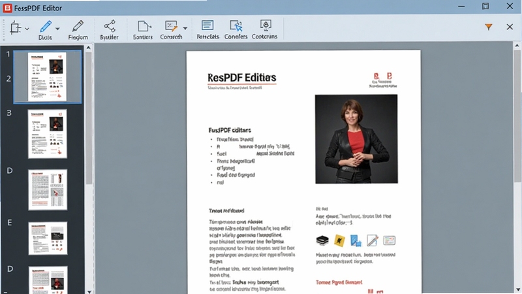Image resolution: width=522 pixels, height=294 pixels.
Task: Click the Conasrch edit image tool
Action: coord(171,26)
